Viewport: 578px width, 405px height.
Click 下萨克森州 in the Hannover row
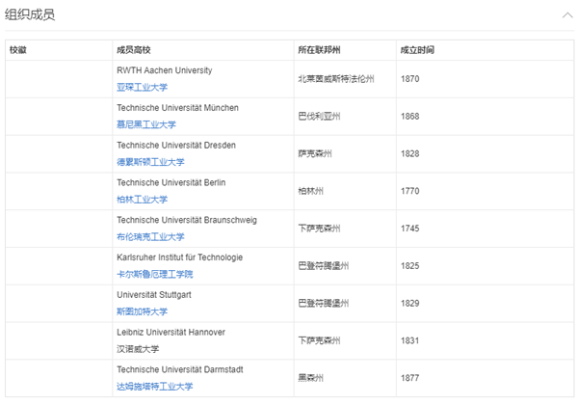[319, 340]
